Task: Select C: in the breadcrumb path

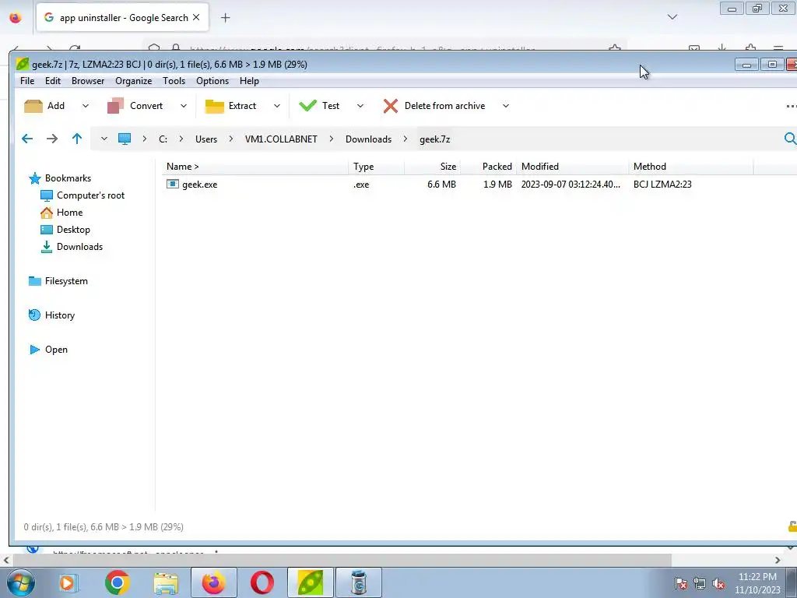Action: point(163,139)
